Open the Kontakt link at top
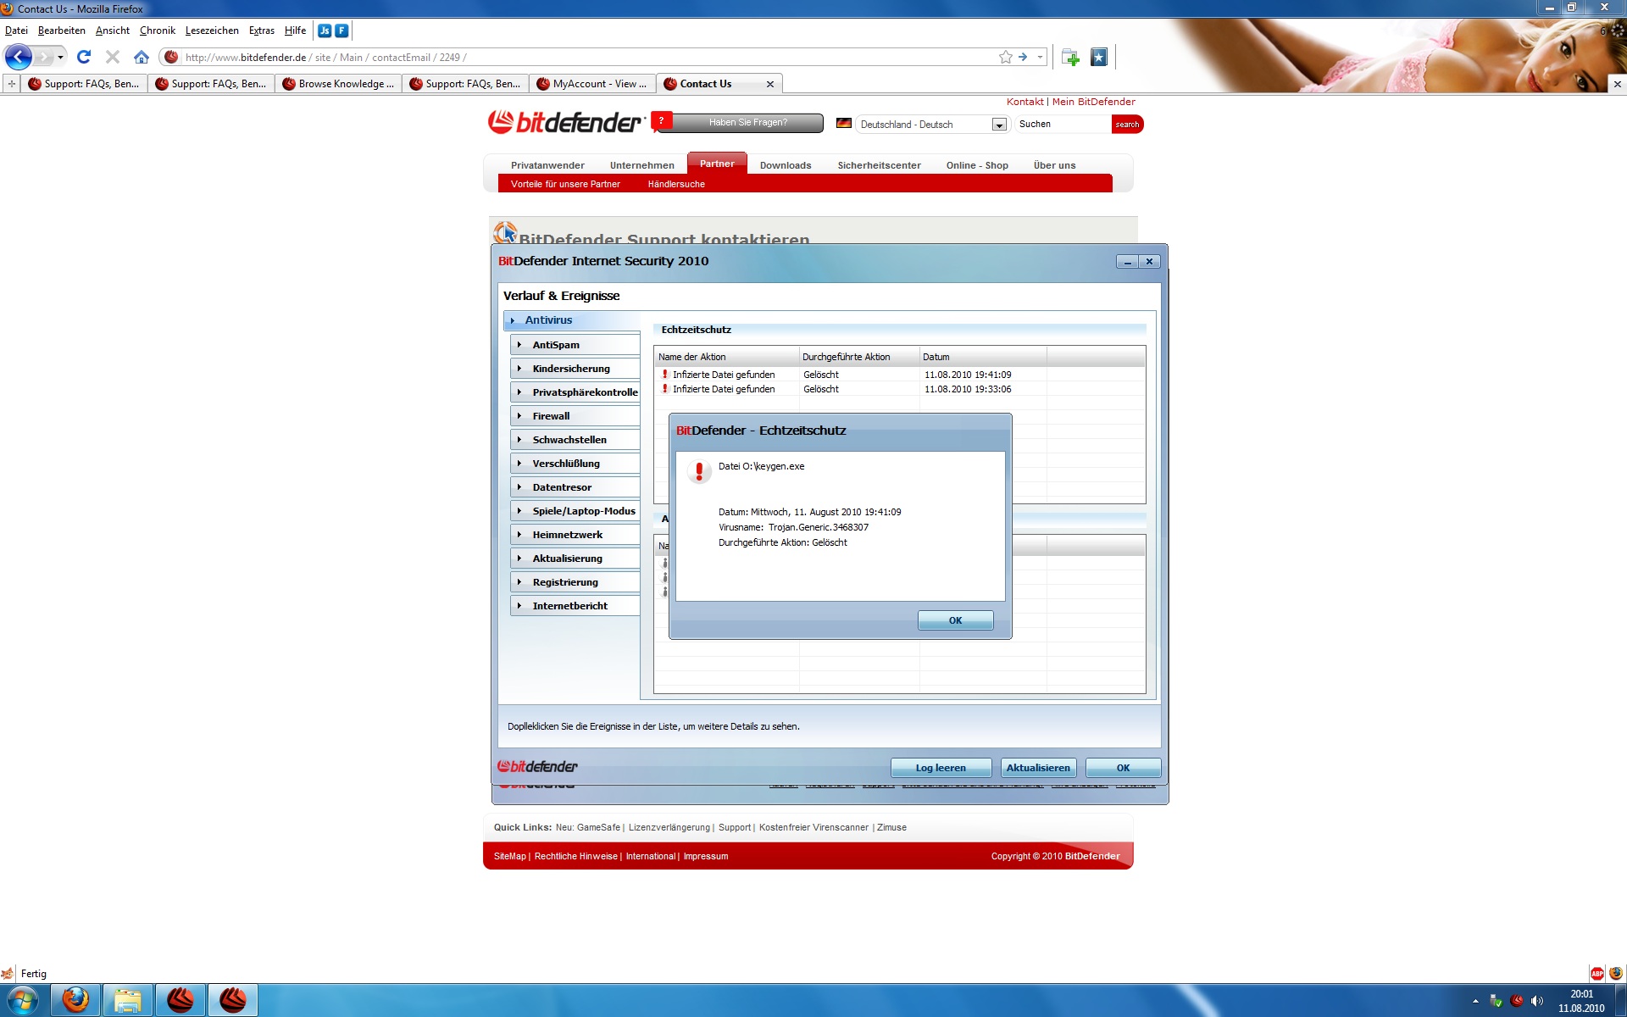This screenshot has width=1627, height=1017. pos(1025,102)
